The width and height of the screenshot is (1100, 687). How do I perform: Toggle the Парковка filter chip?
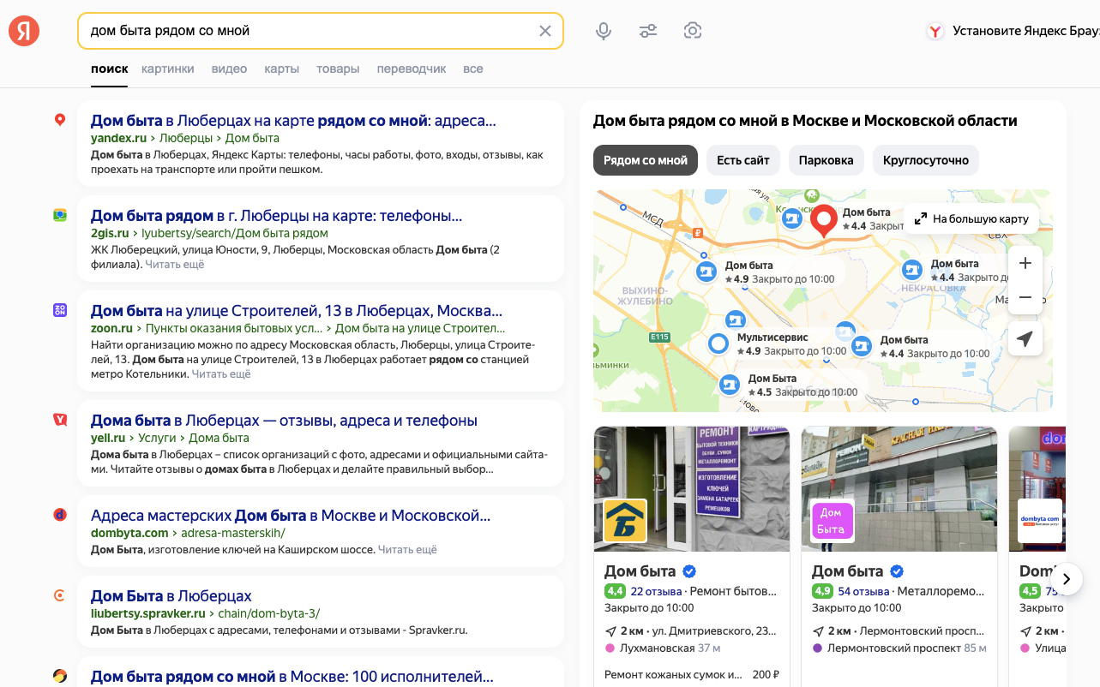[x=826, y=160]
